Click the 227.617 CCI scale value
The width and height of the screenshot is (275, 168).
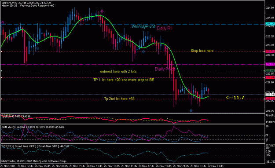pos(270,146)
